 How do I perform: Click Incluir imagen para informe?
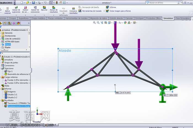(118, 11)
